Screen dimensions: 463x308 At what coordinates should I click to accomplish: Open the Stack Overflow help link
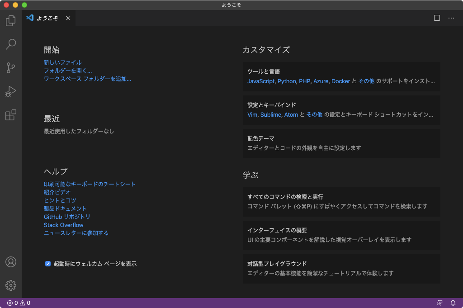63,225
